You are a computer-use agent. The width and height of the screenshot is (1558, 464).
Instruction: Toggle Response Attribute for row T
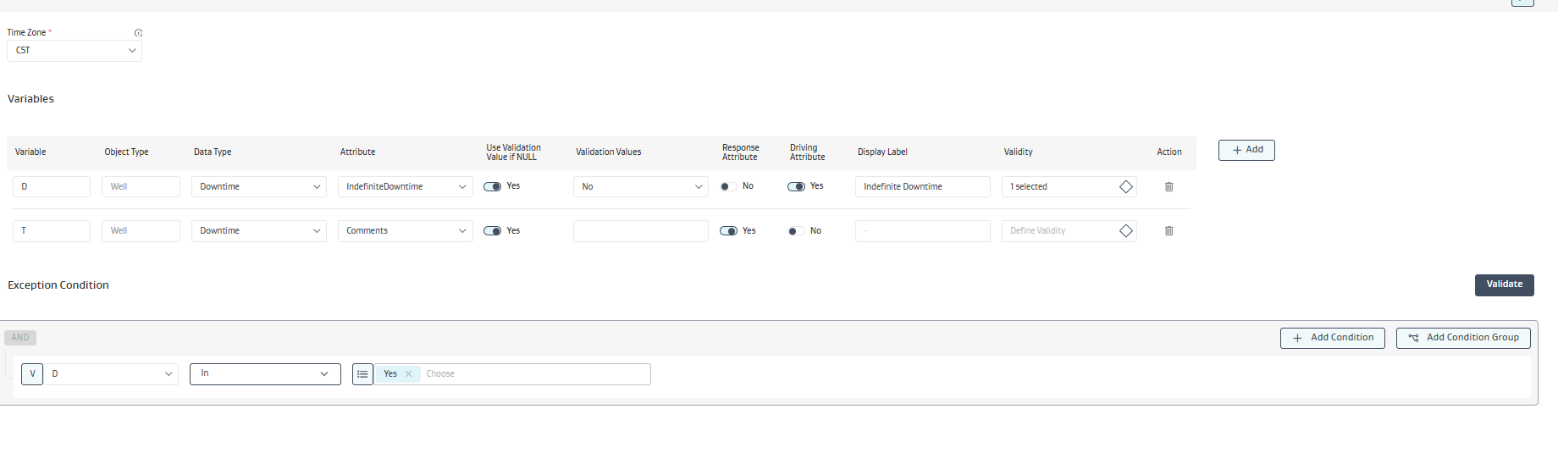728,231
